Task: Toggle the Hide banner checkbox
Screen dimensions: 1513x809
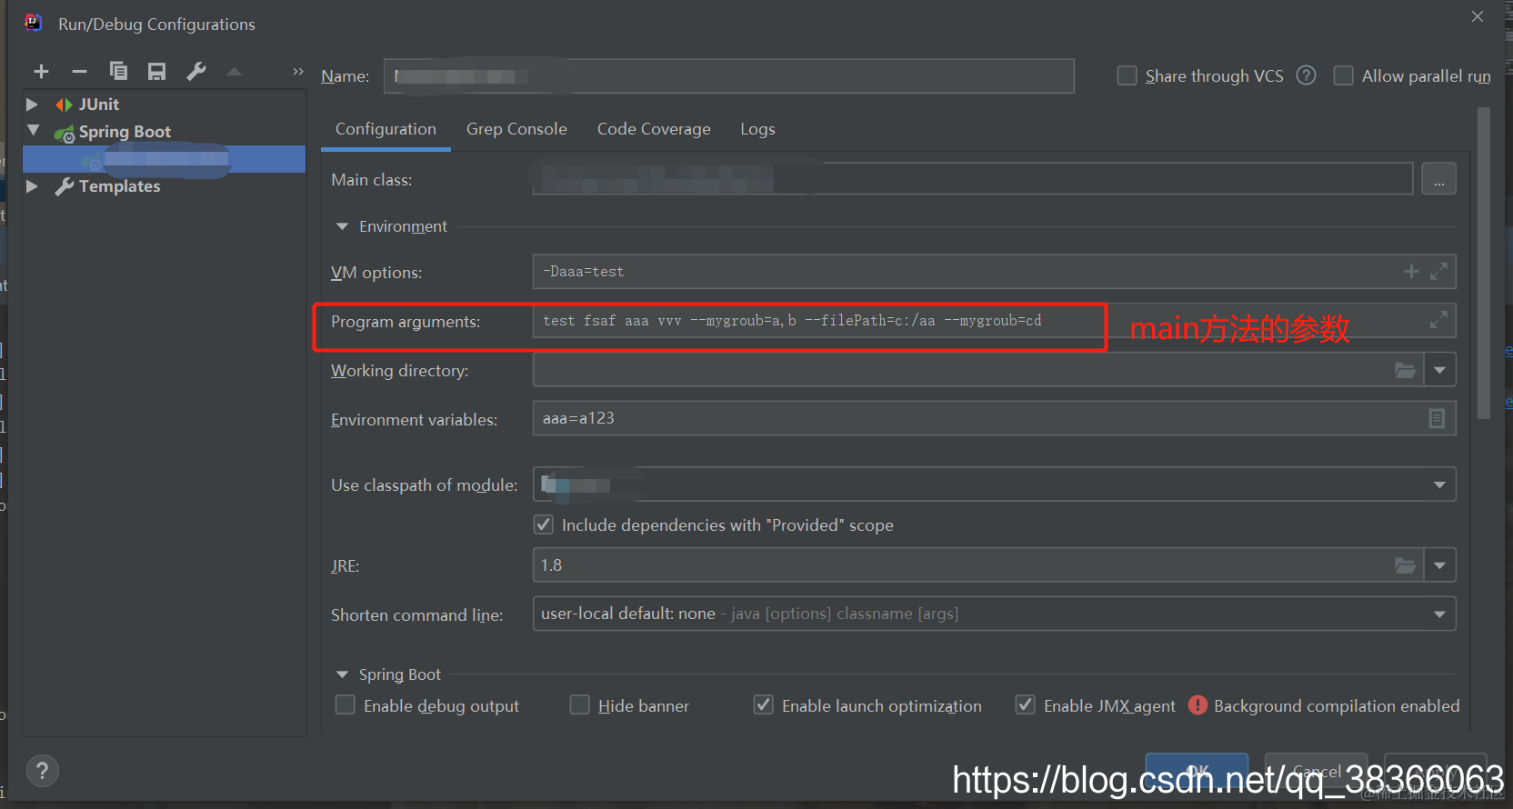Action: click(579, 705)
